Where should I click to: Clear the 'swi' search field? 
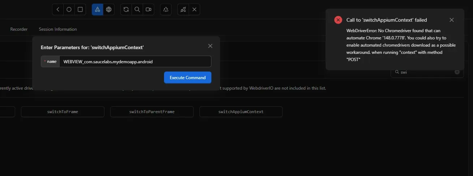[x=457, y=72]
